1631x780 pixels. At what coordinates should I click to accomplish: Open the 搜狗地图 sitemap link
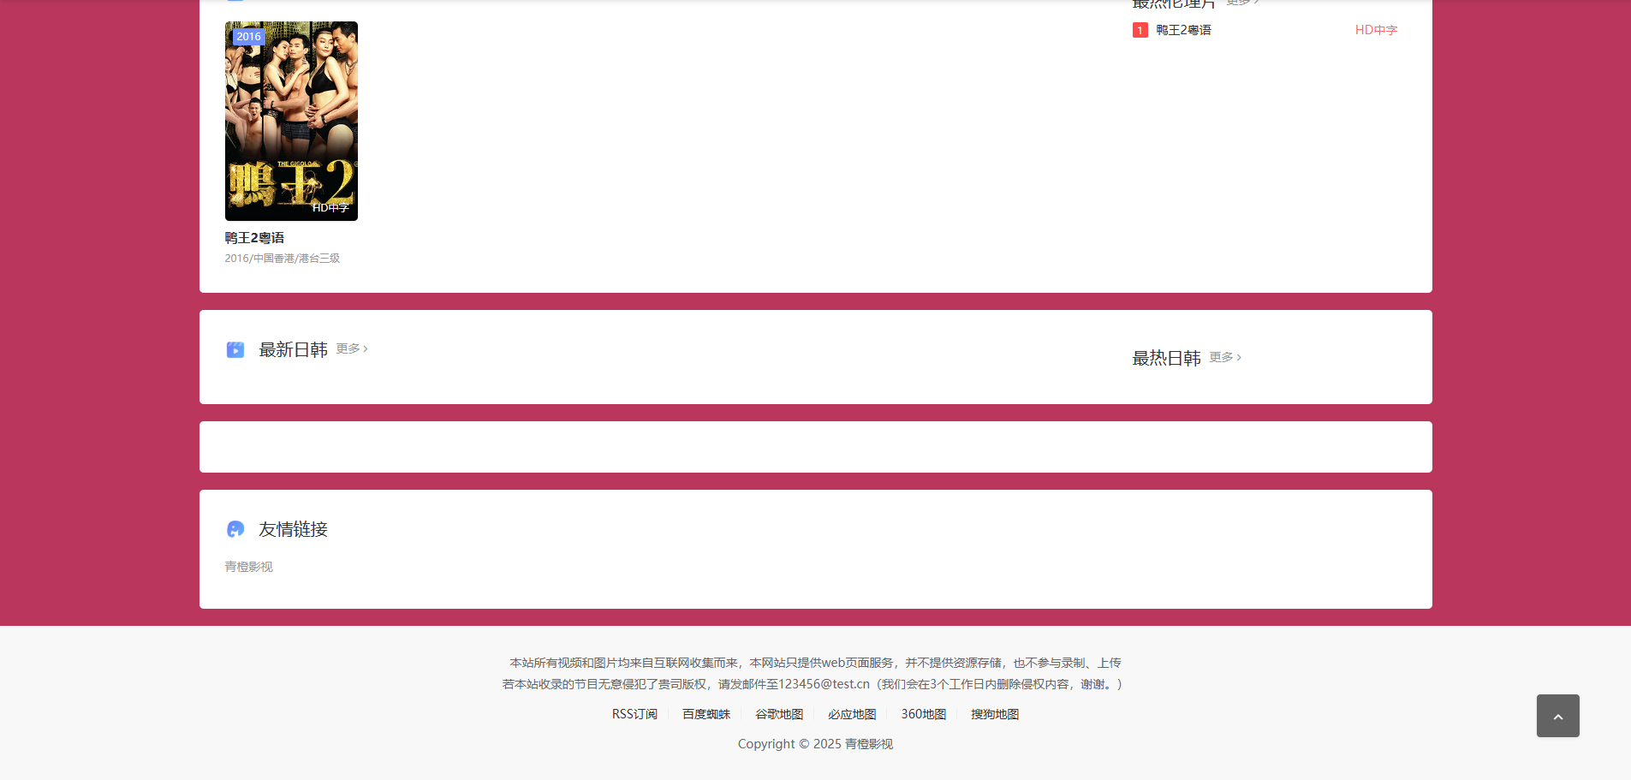(x=994, y=714)
